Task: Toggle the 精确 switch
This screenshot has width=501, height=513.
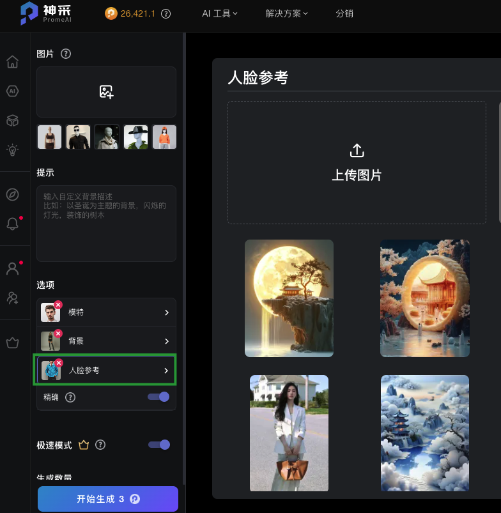Action: [x=158, y=397]
